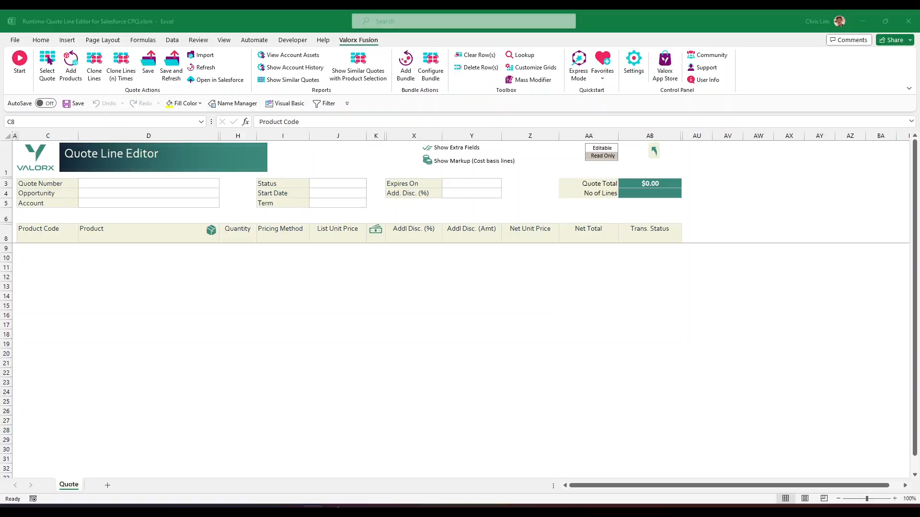Open Show Account History report
The height and width of the screenshot is (517, 920).
[290, 67]
